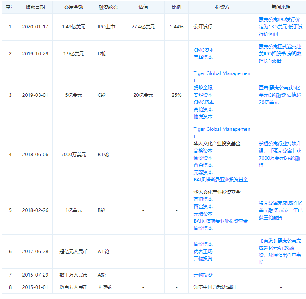Open 春华资本 link in C轮 row
The height and width of the screenshot is (299, 306).
coord(203,95)
